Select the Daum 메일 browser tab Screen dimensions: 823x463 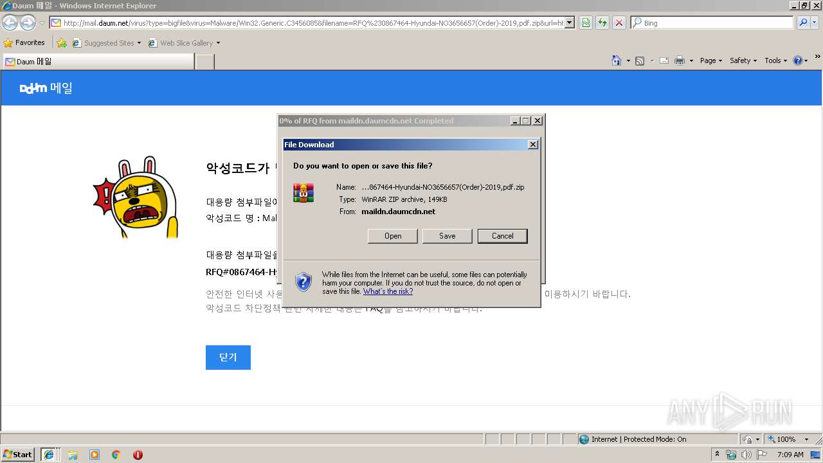click(98, 62)
